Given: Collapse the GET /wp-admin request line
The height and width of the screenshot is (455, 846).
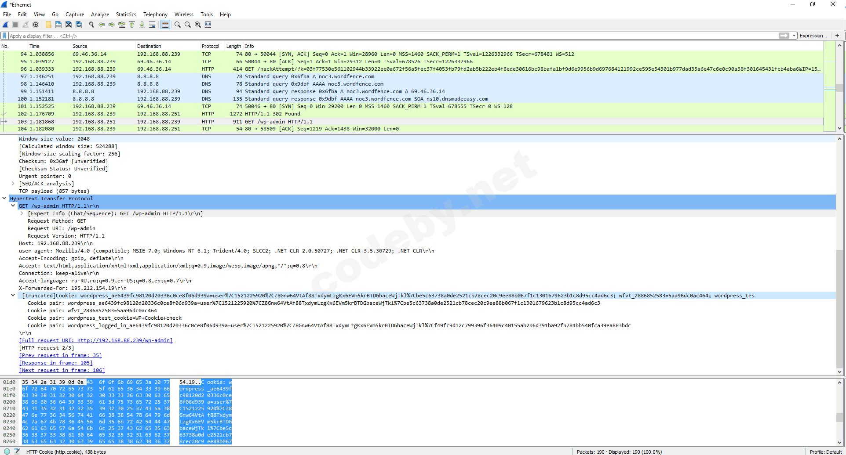Looking at the screenshot, I should tap(13, 206).
